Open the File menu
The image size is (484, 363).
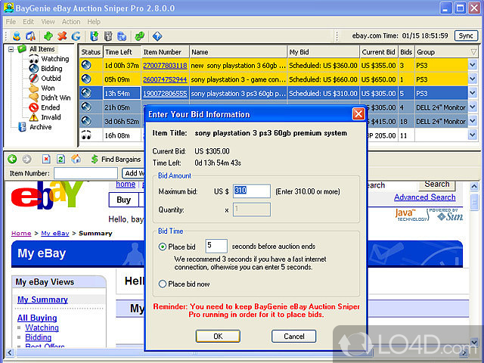pos(11,22)
